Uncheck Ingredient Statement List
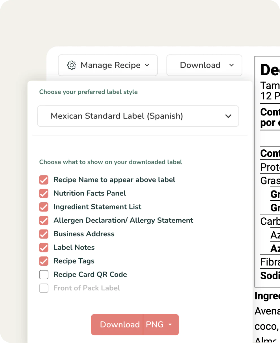Image resolution: width=280 pixels, height=343 pixels. pyautogui.click(x=44, y=207)
